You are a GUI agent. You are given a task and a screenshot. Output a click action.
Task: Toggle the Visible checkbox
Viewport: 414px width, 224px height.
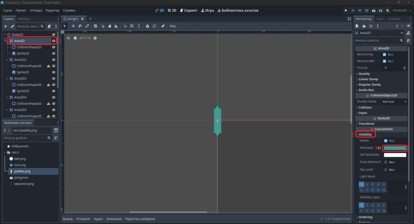point(386,141)
